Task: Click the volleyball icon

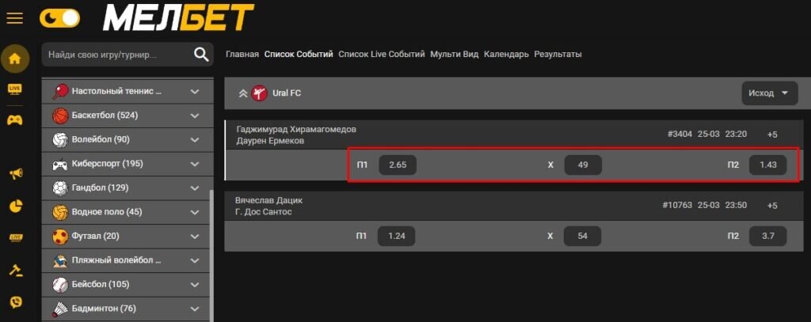Action: click(60, 139)
